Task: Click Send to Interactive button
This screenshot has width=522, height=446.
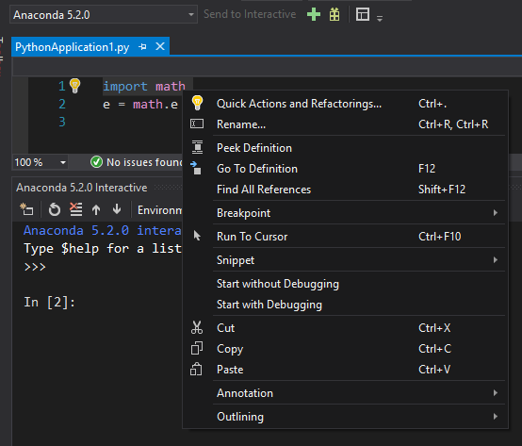Action: pyautogui.click(x=250, y=14)
